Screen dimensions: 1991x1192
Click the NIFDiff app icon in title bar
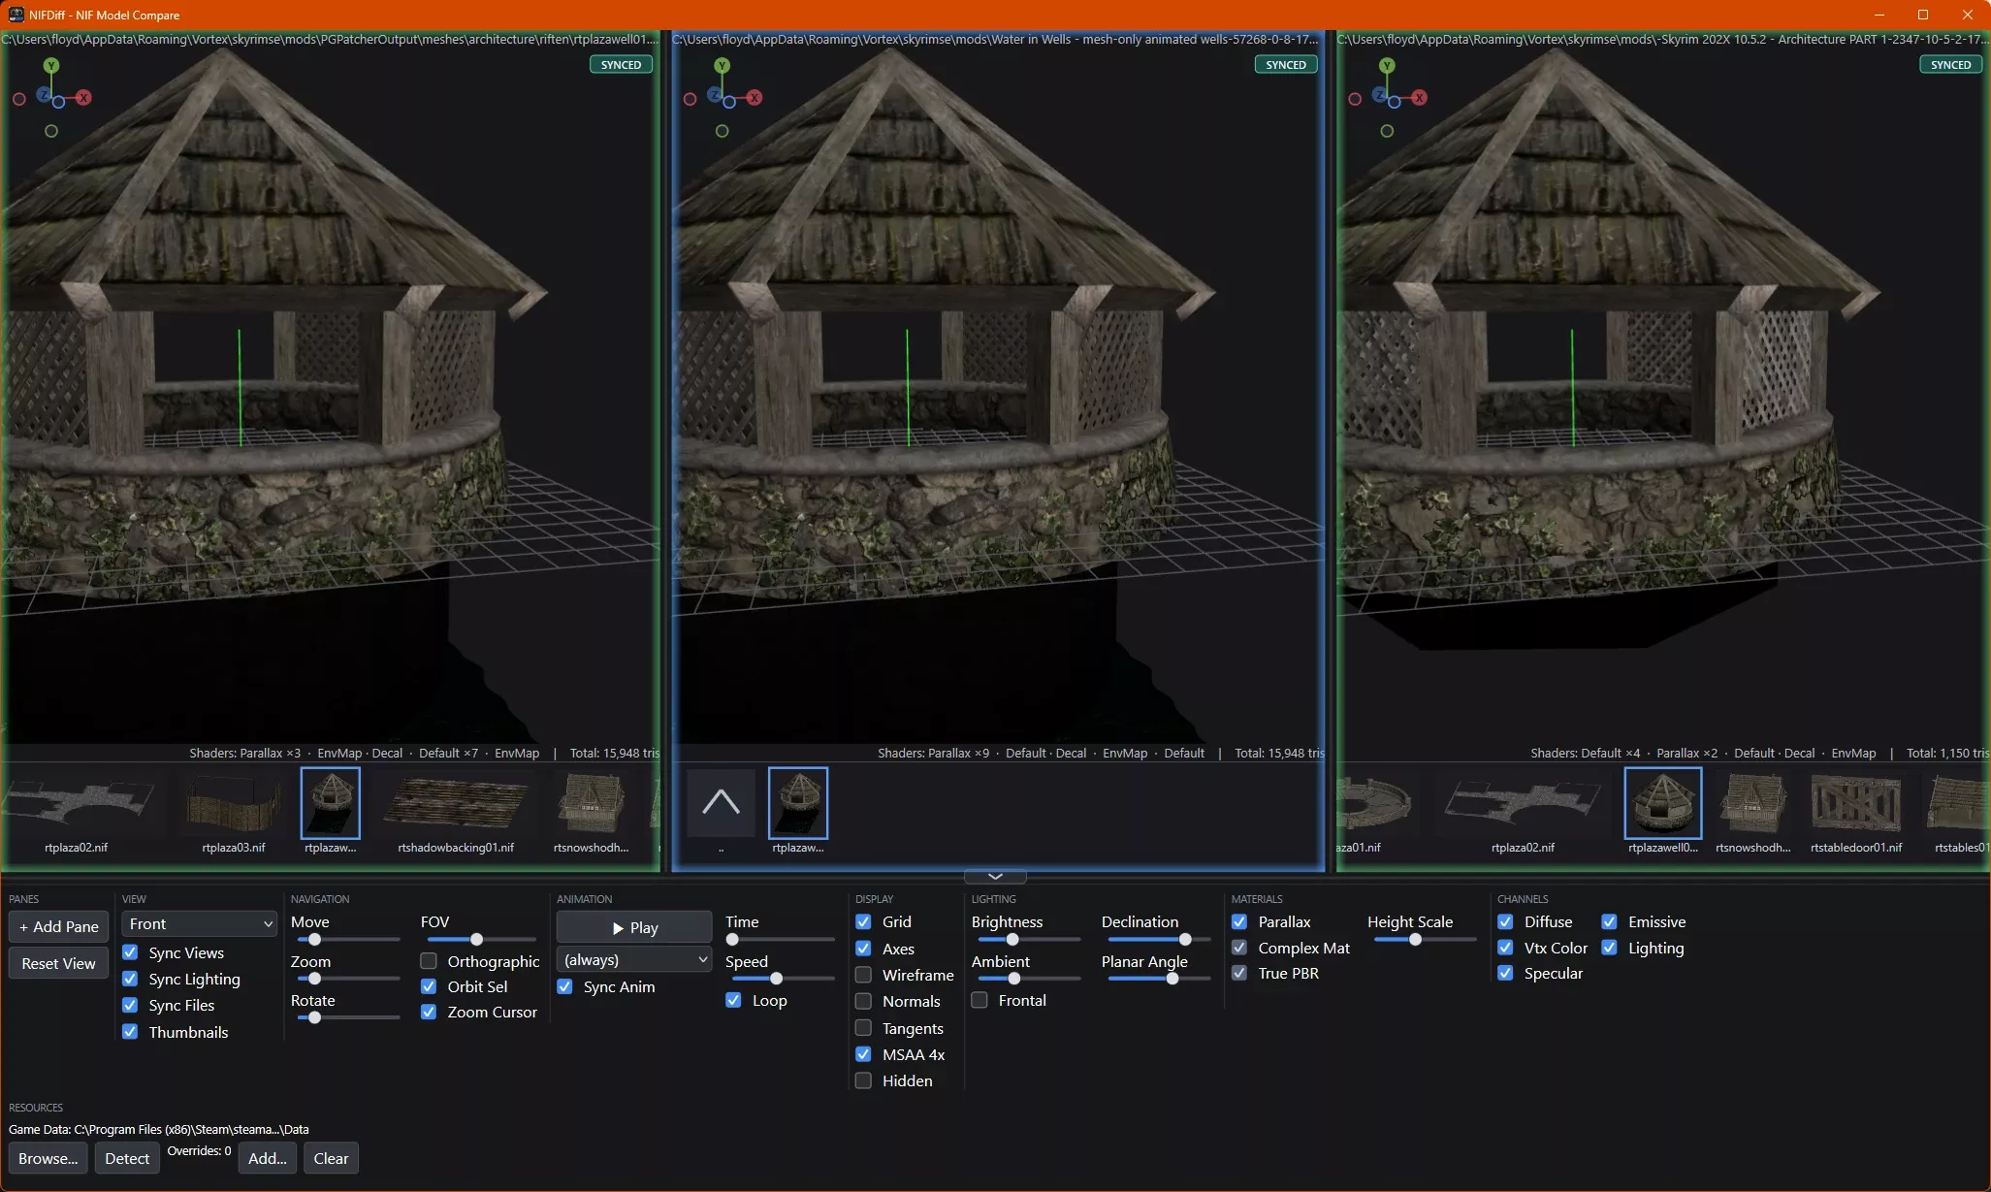16,15
